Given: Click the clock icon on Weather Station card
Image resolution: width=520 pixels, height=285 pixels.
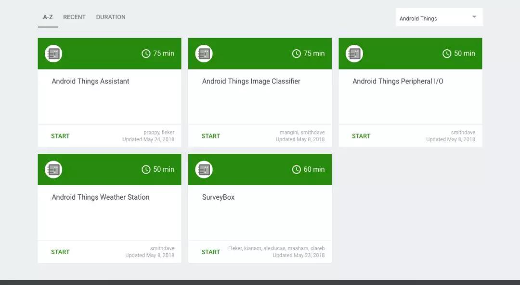Looking at the screenshot, I should pyautogui.click(x=146, y=169).
